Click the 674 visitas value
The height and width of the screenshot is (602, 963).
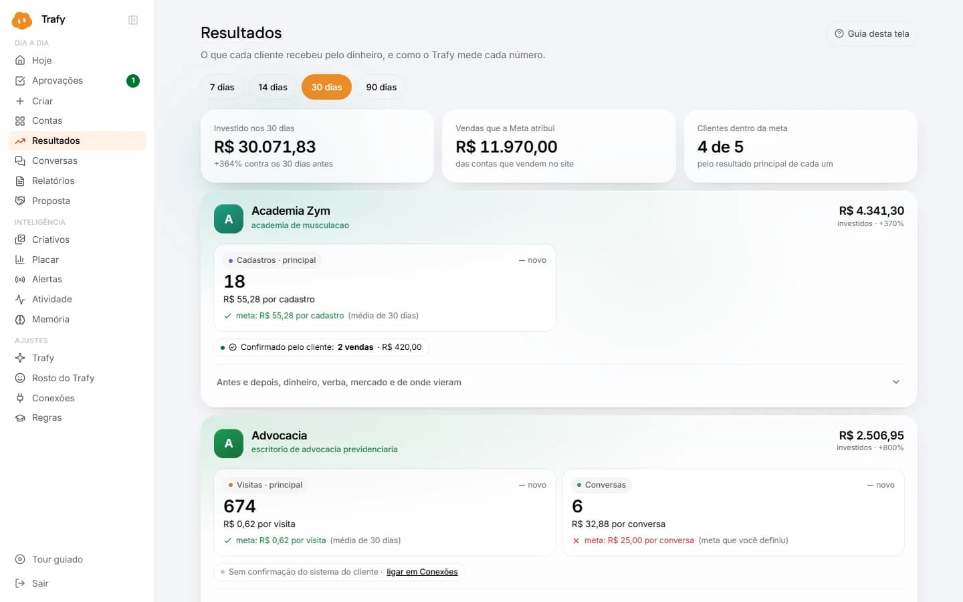(x=239, y=506)
